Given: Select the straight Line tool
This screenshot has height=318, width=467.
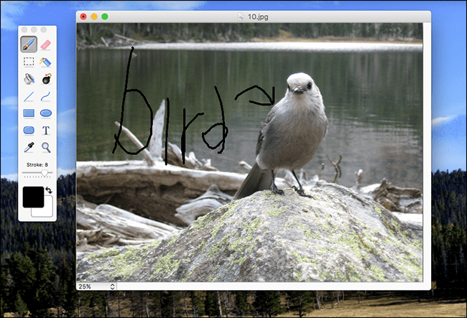Looking at the screenshot, I should [29, 96].
